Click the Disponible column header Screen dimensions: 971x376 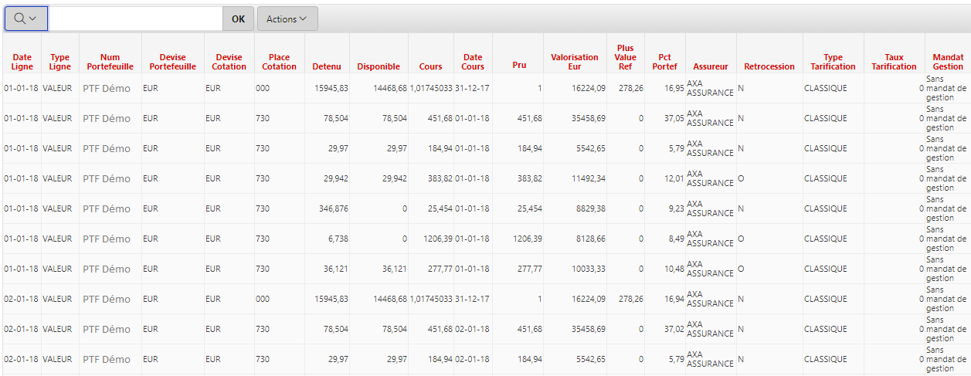[379, 66]
